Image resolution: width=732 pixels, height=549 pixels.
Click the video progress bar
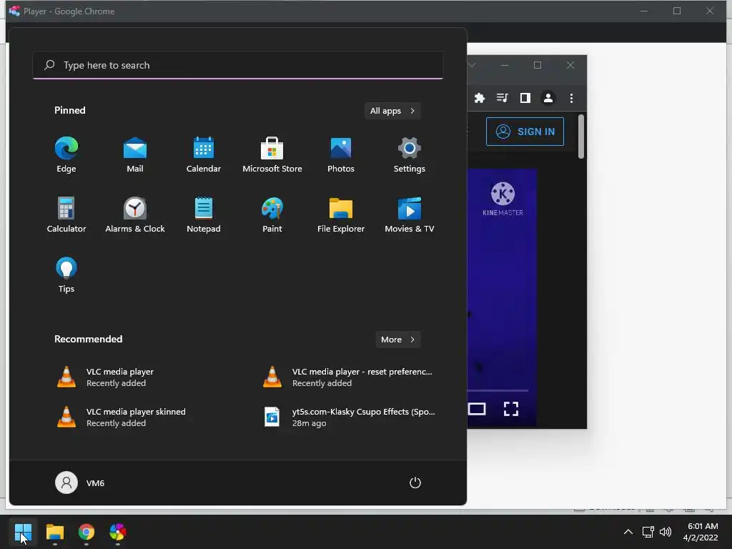[498, 390]
